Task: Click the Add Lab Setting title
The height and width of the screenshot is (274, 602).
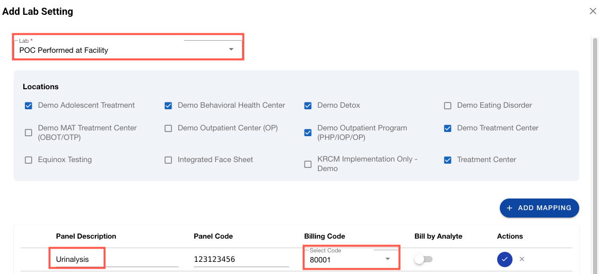Action: pos(38,12)
